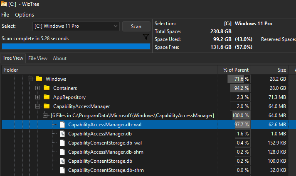Click the AppRepository folder icon

(x=47, y=97)
